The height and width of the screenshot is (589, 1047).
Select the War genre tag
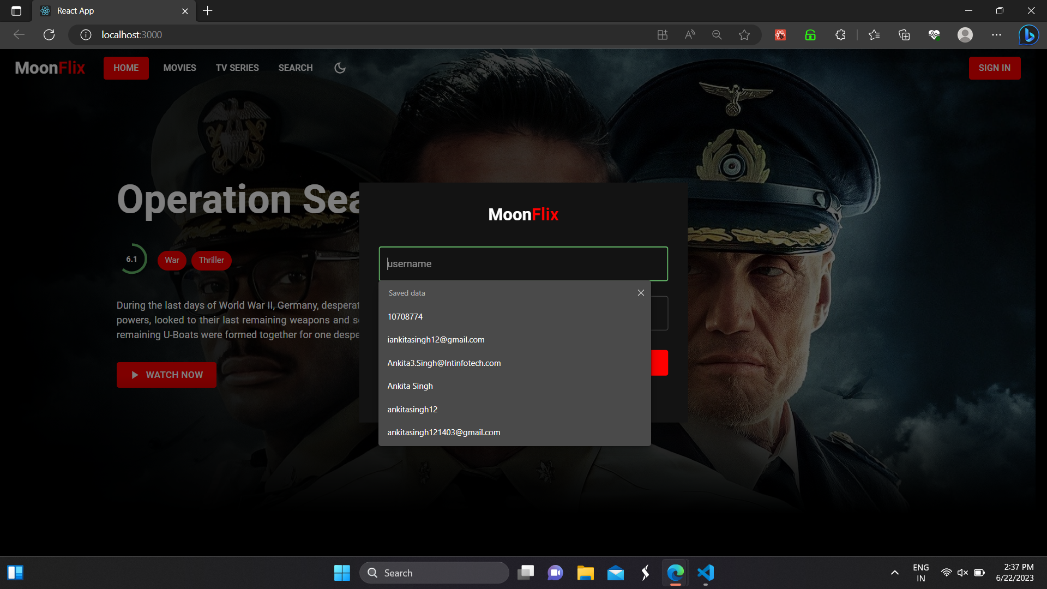click(x=171, y=260)
